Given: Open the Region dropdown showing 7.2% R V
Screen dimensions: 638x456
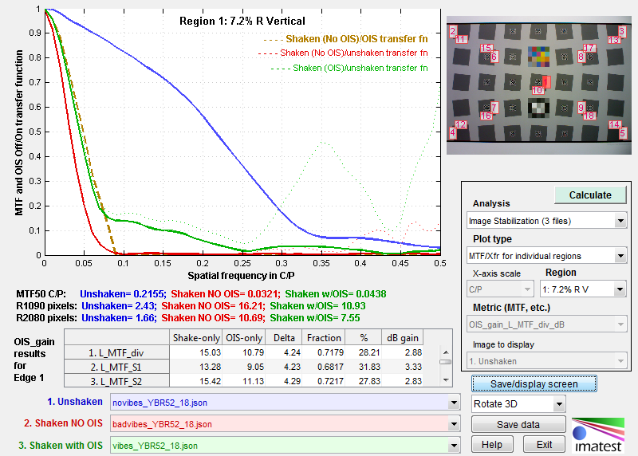Looking at the screenshot, I should pyautogui.click(x=585, y=289).
